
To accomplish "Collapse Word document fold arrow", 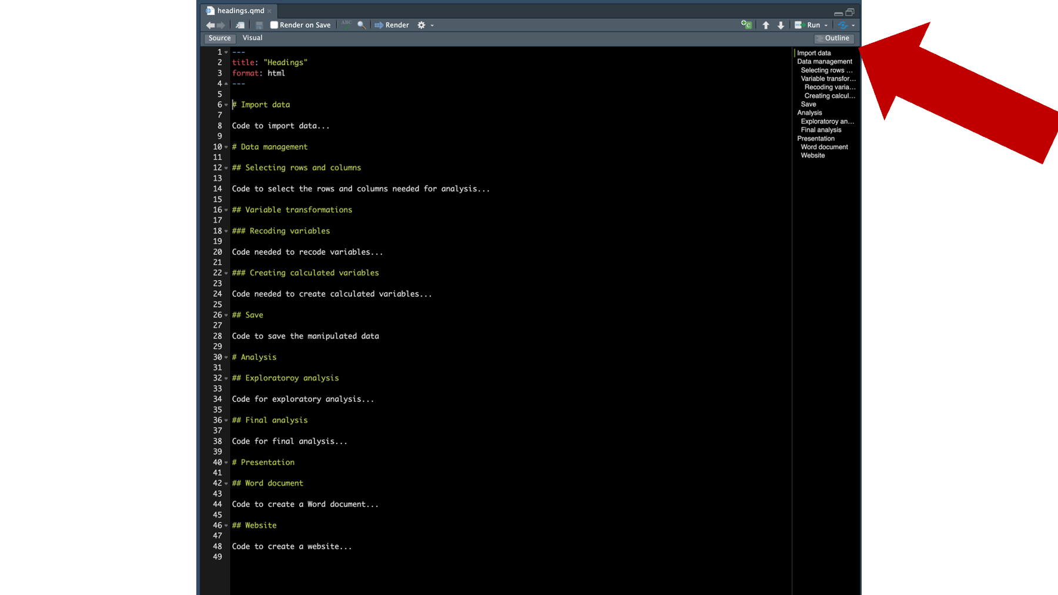I will pyautogui.click(x=226, y=483).
